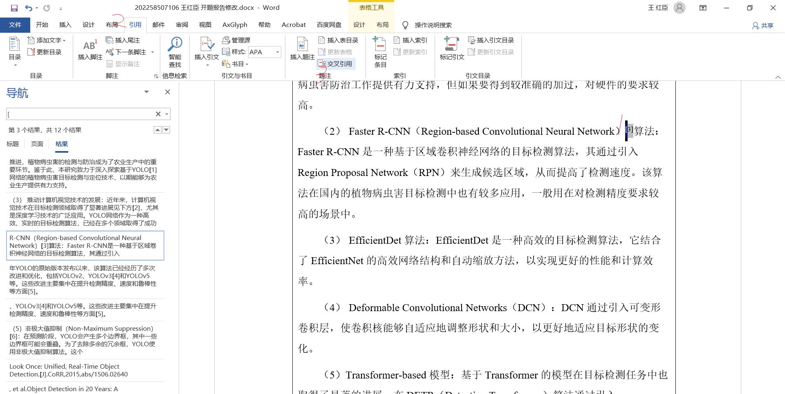
Task: Click 标记引文 mark citation button
Action: pos(452,49)
